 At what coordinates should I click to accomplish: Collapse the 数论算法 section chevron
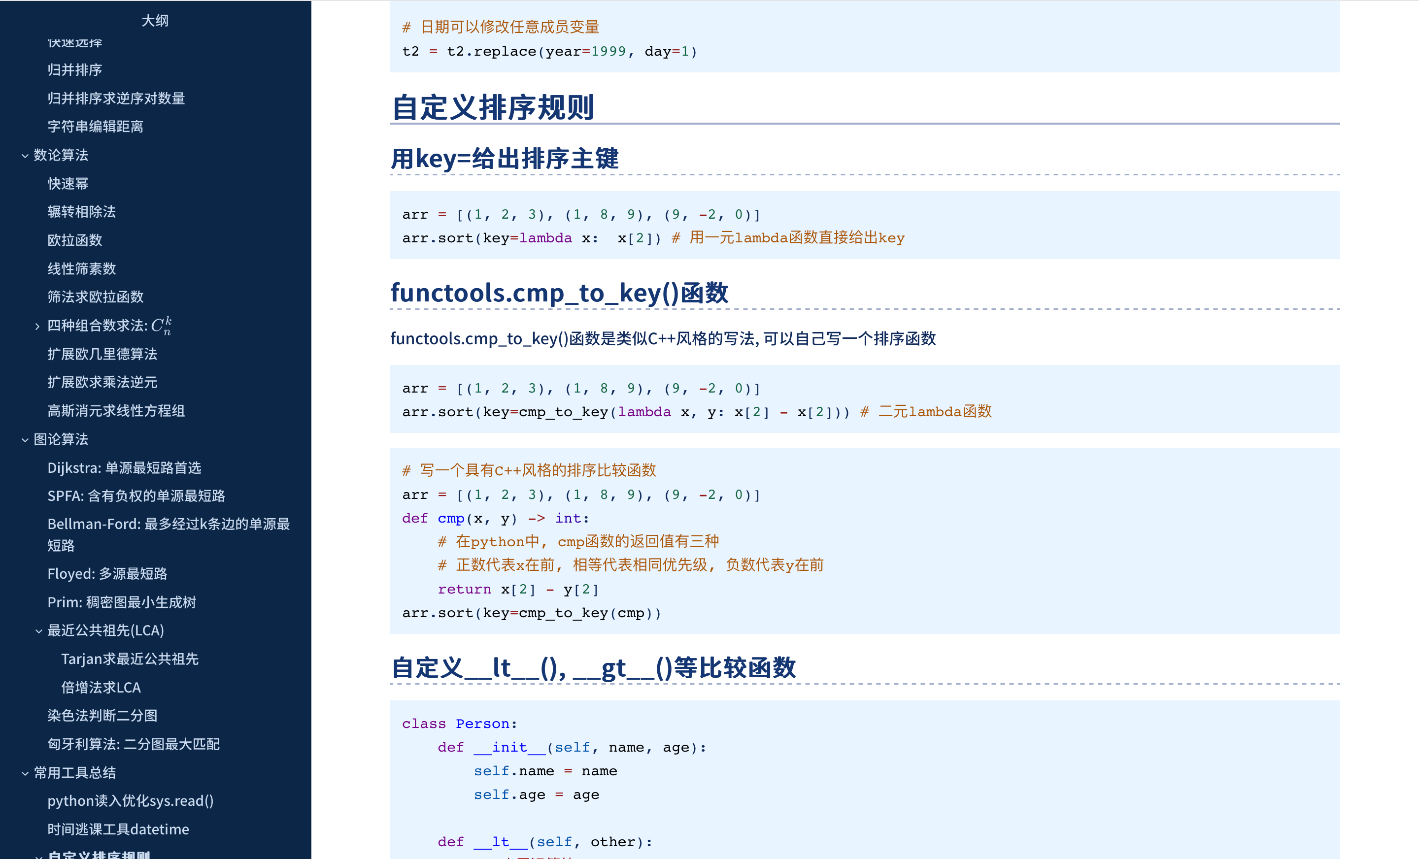pyautogui.click(x=25, y=156)
